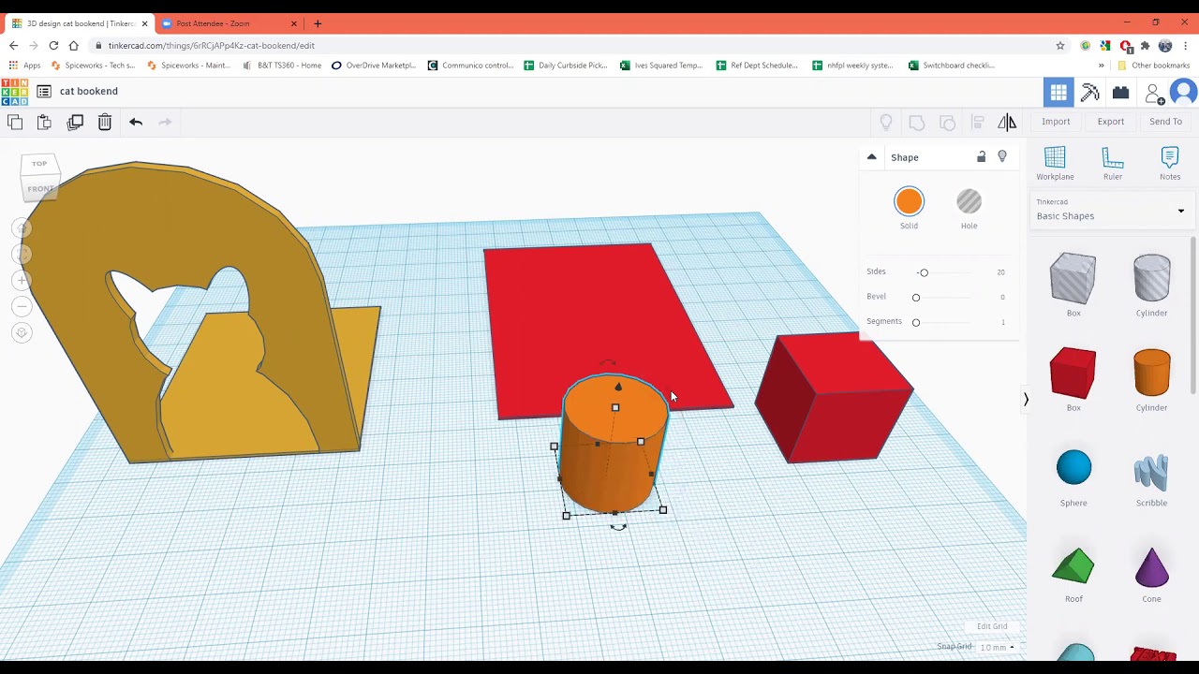The image size is (1199, 674).
Task: Click the Copy icon in the toolbar
Action: pos(15,122)
